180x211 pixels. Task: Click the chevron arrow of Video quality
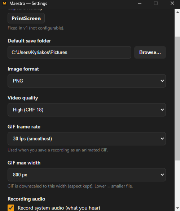(x=162, y=110)
